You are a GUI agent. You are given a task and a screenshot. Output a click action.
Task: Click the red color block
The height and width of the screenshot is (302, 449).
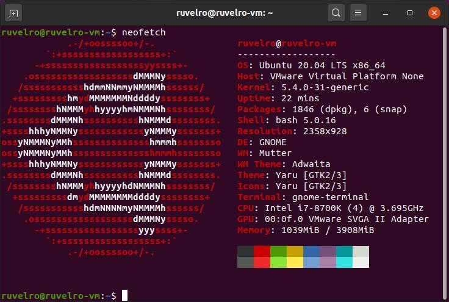[262, 251]
